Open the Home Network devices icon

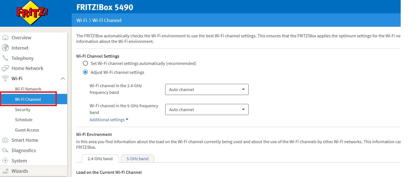(x=5, y=68)
